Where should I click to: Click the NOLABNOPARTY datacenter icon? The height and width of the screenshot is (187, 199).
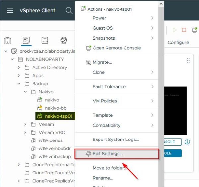click(20, 59)
